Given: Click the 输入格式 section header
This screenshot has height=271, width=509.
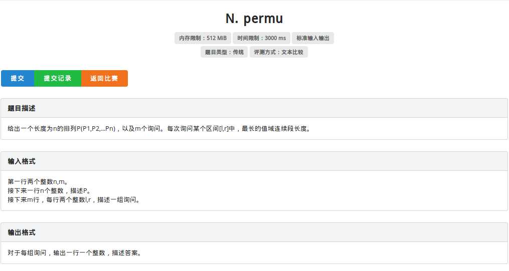Looking at the screenshot, I should [x=22, y=161].
